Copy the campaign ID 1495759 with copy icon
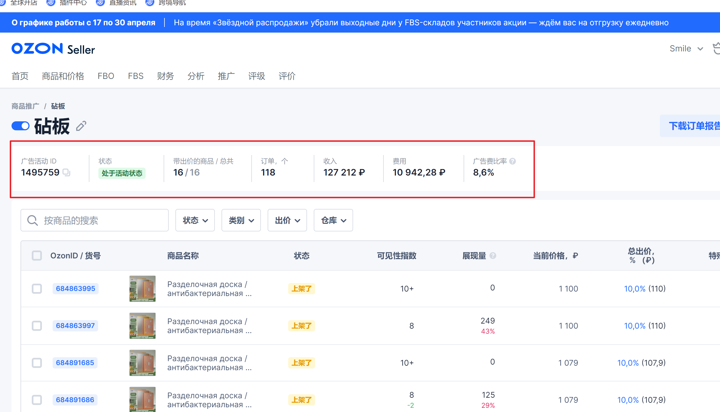 (66, 172)
